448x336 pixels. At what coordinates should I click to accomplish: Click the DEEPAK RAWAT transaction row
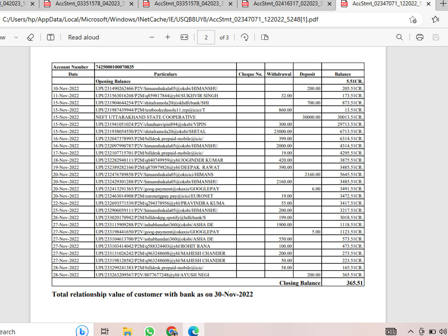point(208,168)
